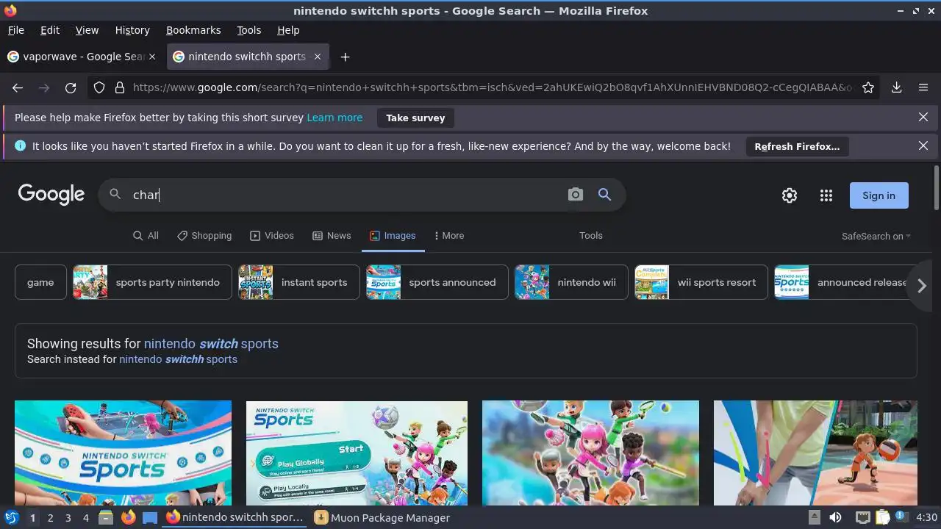Dismiss the Refresh Firefox notification bar

click(923, 146)
